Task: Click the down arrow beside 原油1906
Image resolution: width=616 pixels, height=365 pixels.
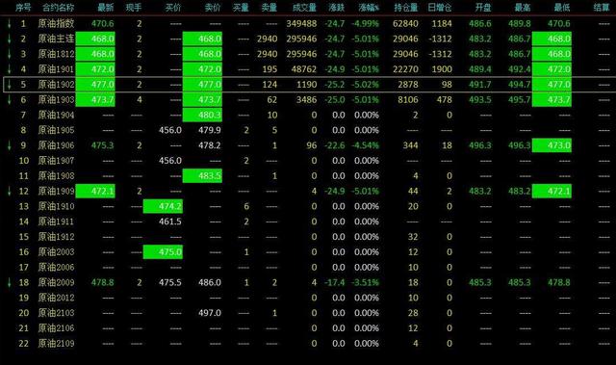Action: point(9,145)
